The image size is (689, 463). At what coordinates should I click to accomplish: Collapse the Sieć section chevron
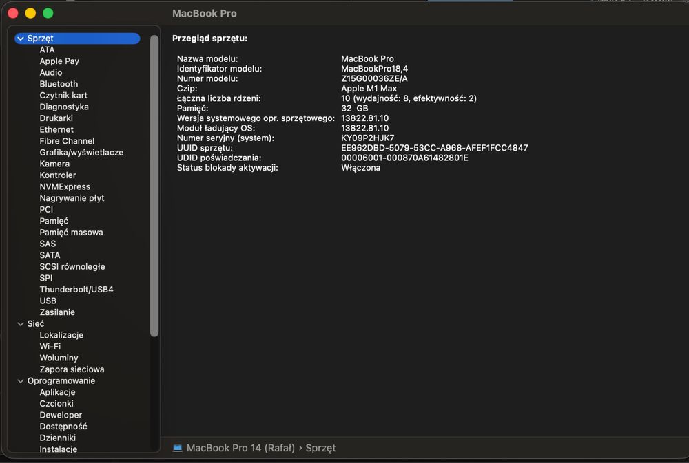[21, 324]
